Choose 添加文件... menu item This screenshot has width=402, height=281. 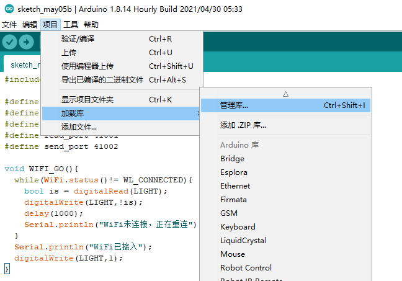[120, 127]
